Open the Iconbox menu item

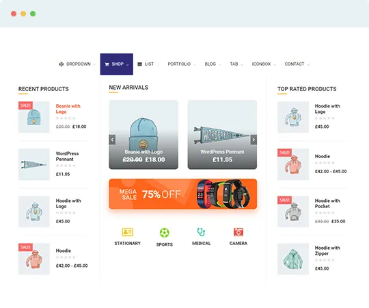(261, 64)
